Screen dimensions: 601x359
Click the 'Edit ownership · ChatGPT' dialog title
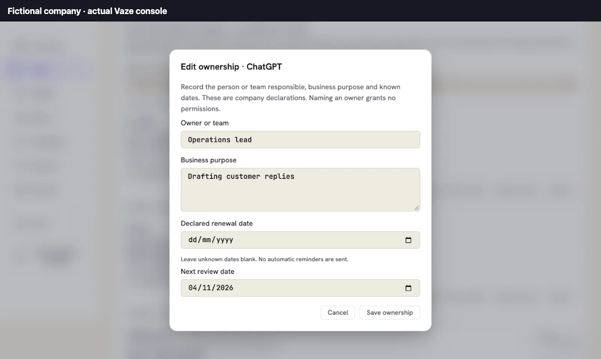pos(231,67)
